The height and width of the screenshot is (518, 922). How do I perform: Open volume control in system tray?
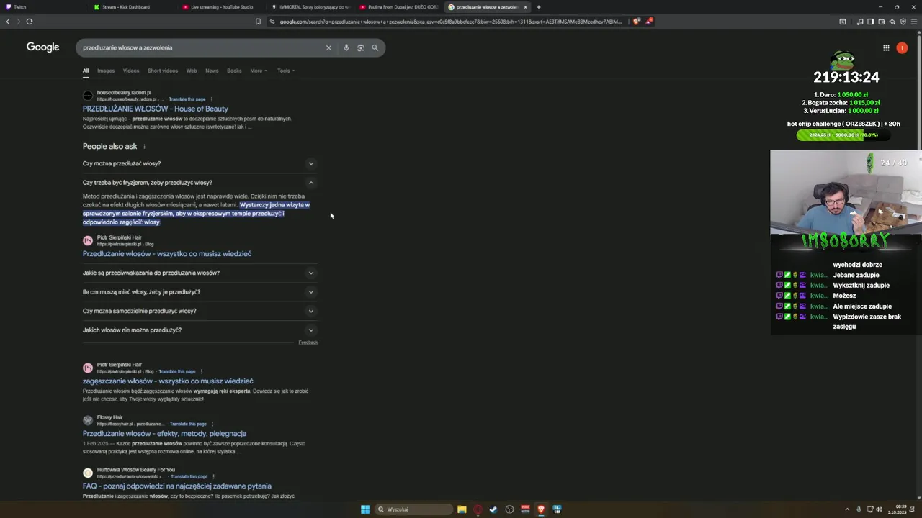point(879,509)
